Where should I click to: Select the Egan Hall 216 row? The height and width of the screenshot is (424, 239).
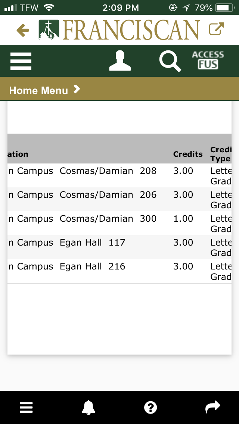pyautogui.click(x=92, y=267)
